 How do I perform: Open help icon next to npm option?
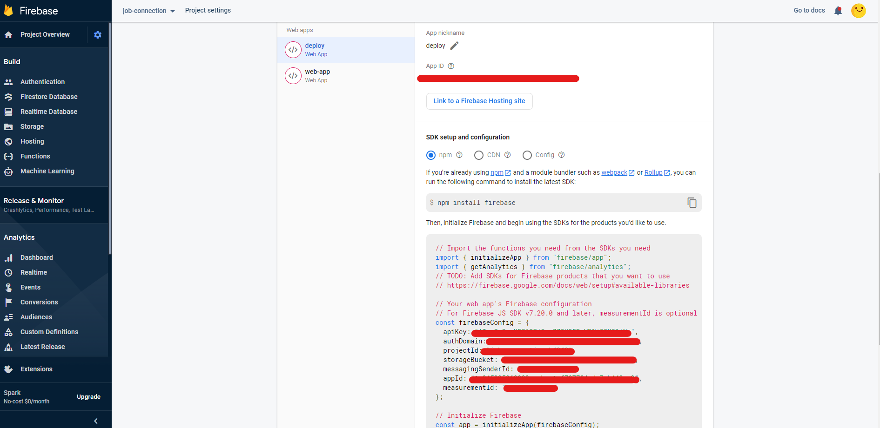(459, 155)
